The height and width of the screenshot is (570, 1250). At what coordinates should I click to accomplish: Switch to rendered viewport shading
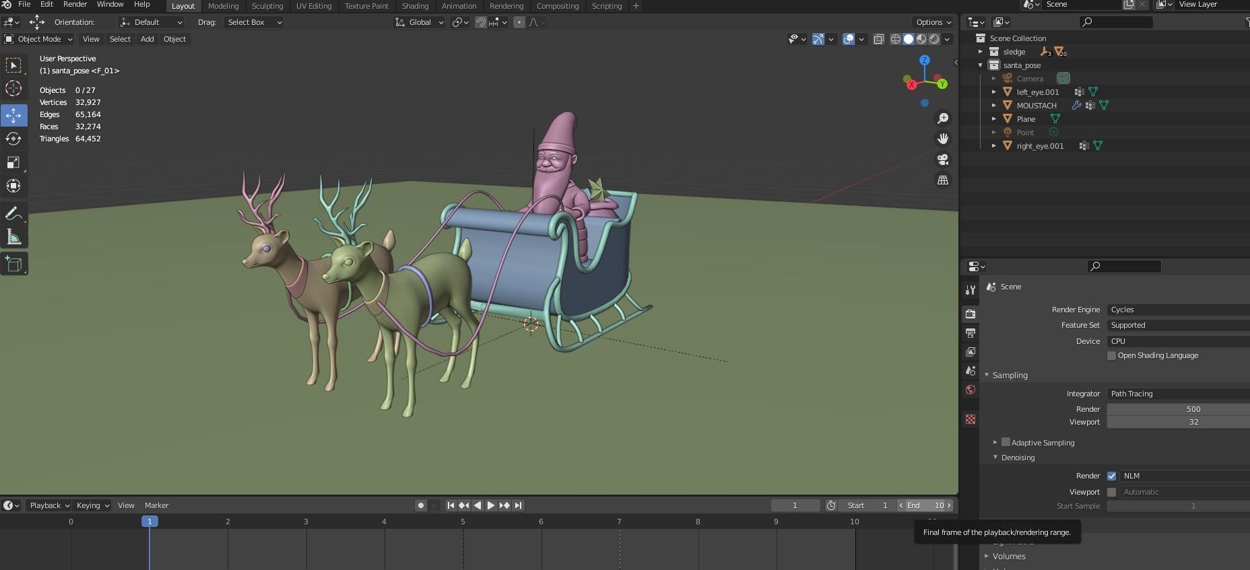(x=934, y=39)
